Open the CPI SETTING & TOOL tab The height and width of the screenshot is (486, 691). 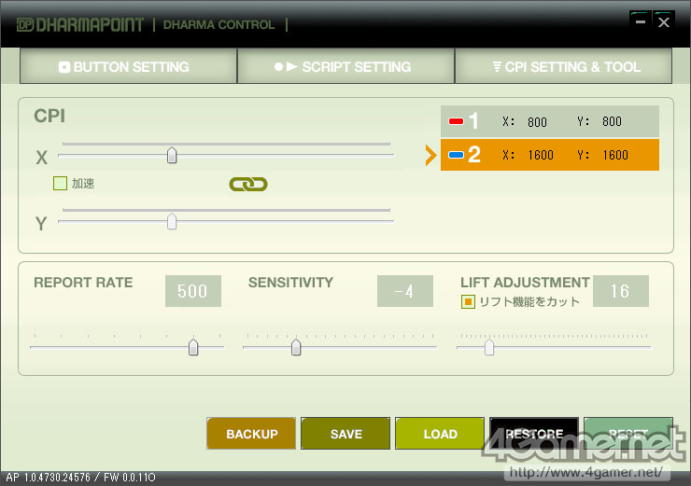tap(563, 66)
